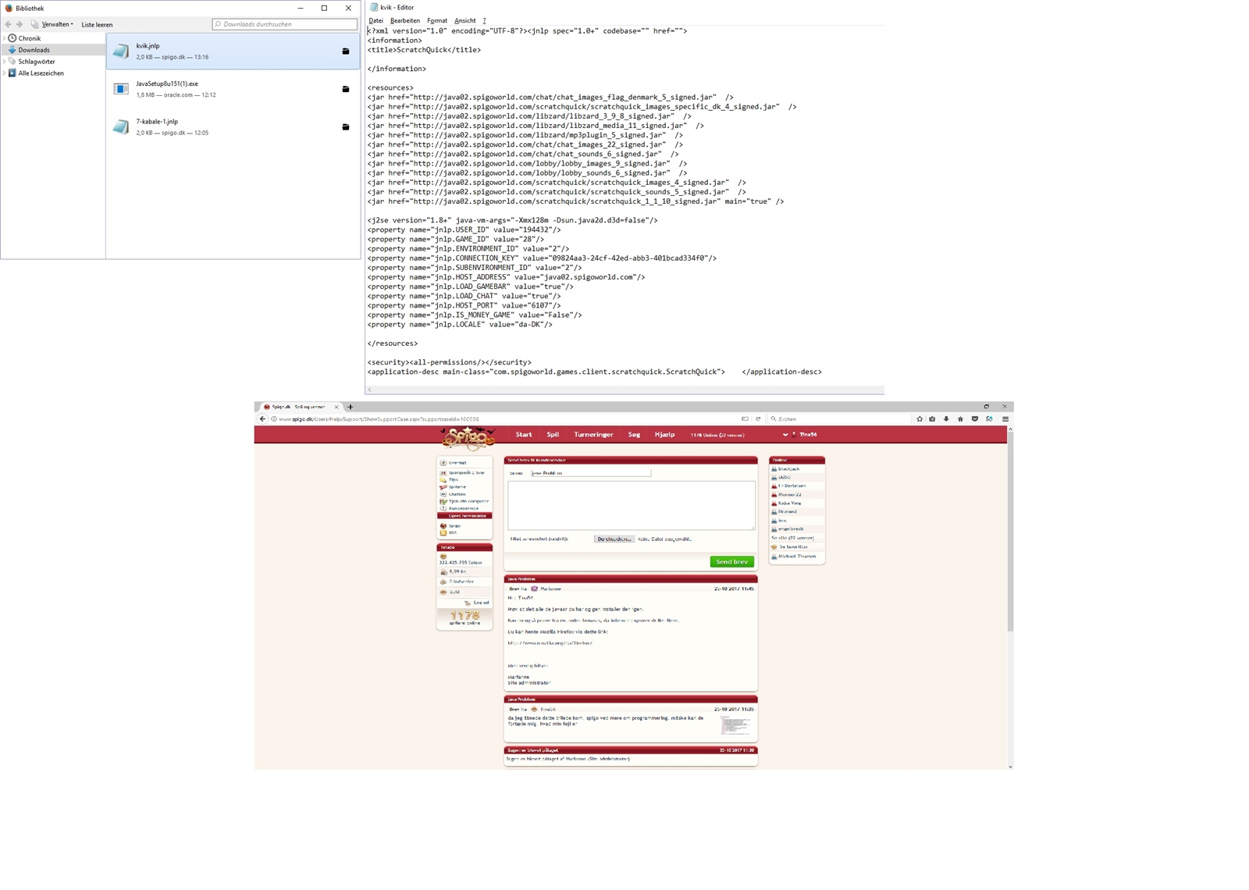Click the Turneringer navigation tab
The height and width of the screenshot is (890, 1249).
[x=593, y=435]
